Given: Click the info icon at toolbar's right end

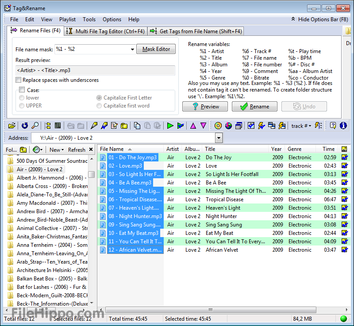Looking at the screenshot, I should click(x=343, y=126).
